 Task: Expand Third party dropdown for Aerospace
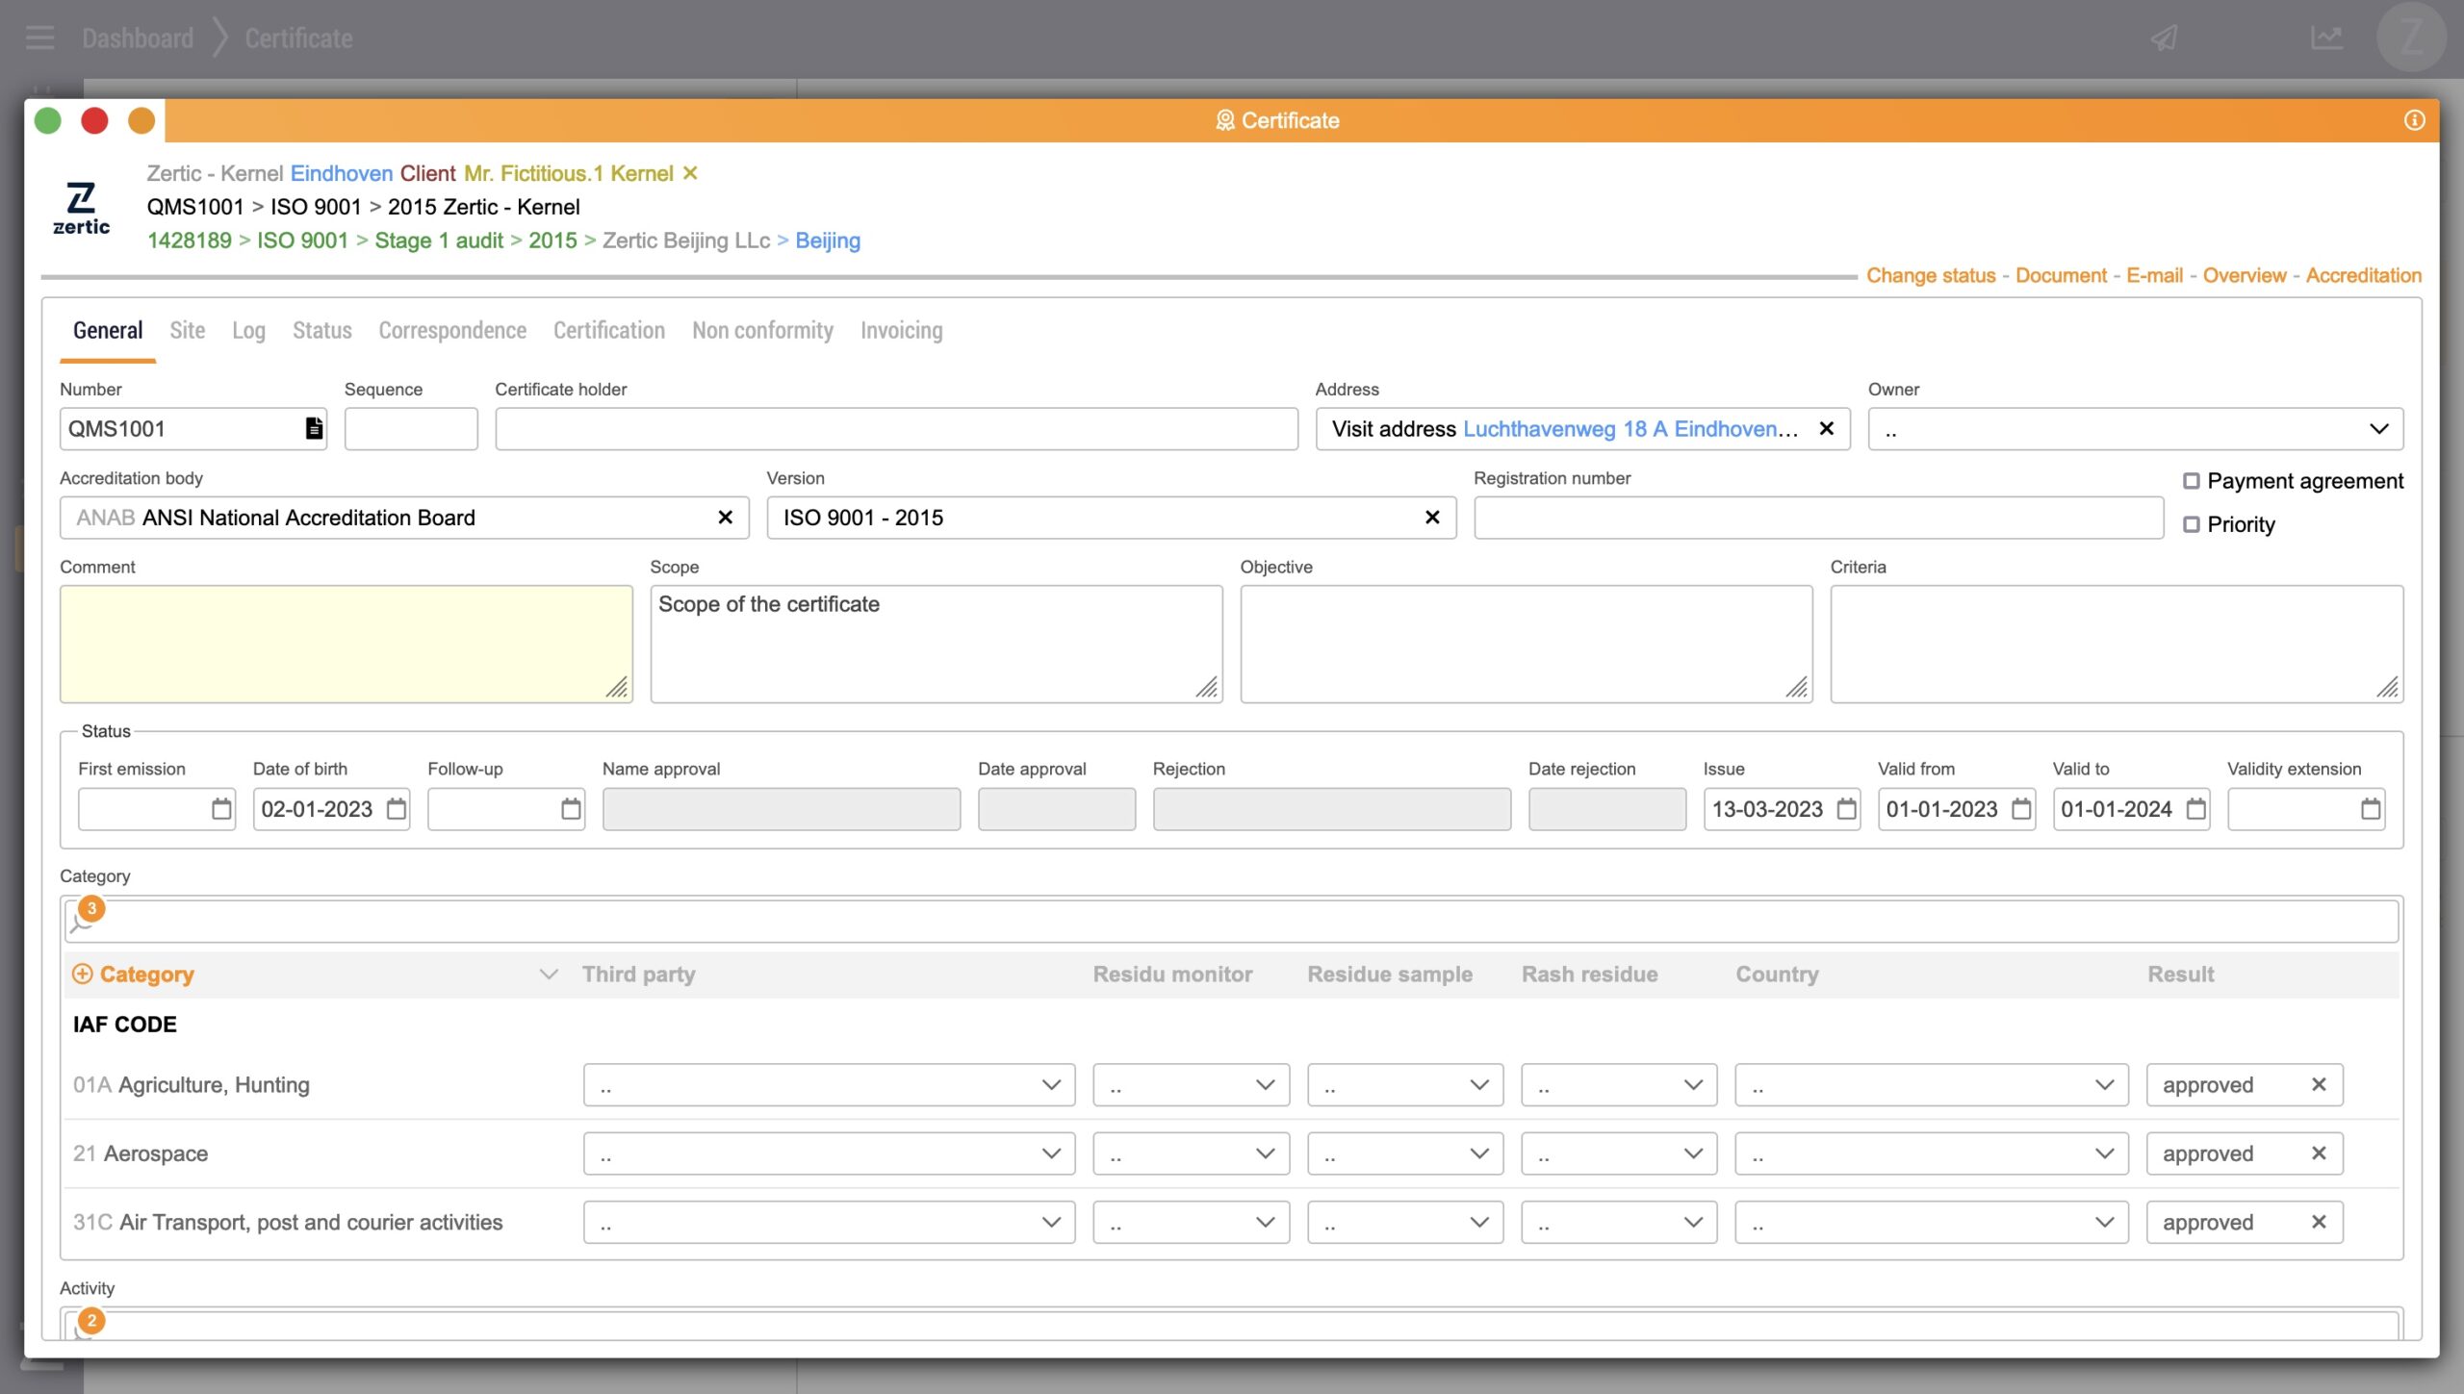click(829, 1153)
